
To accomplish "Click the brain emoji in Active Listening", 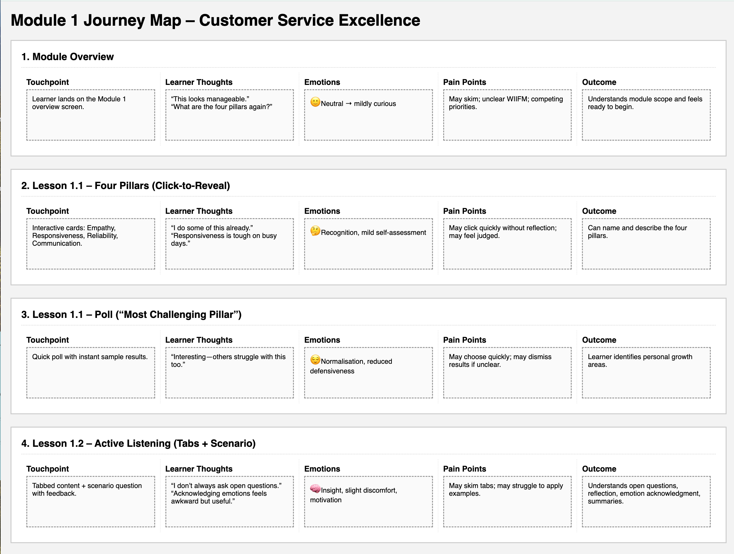I will point(315,488).
